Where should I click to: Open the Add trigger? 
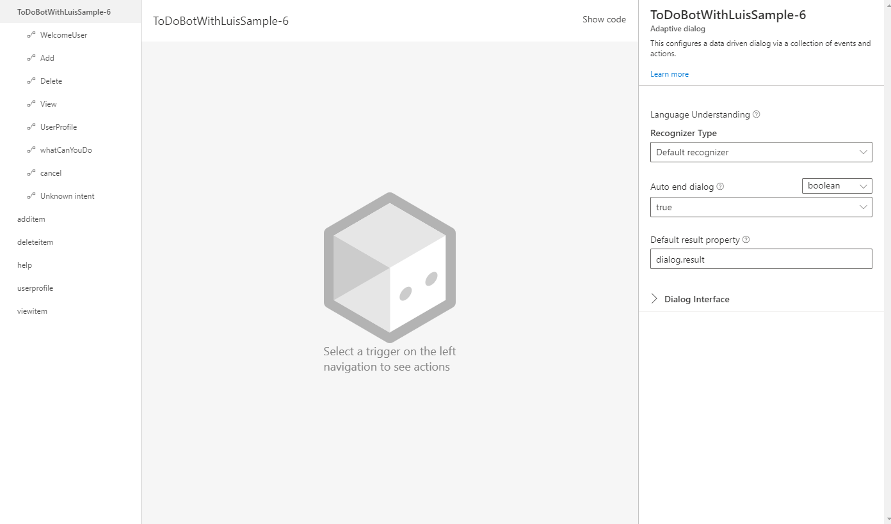pyautogui.click(x=70, y=58)
